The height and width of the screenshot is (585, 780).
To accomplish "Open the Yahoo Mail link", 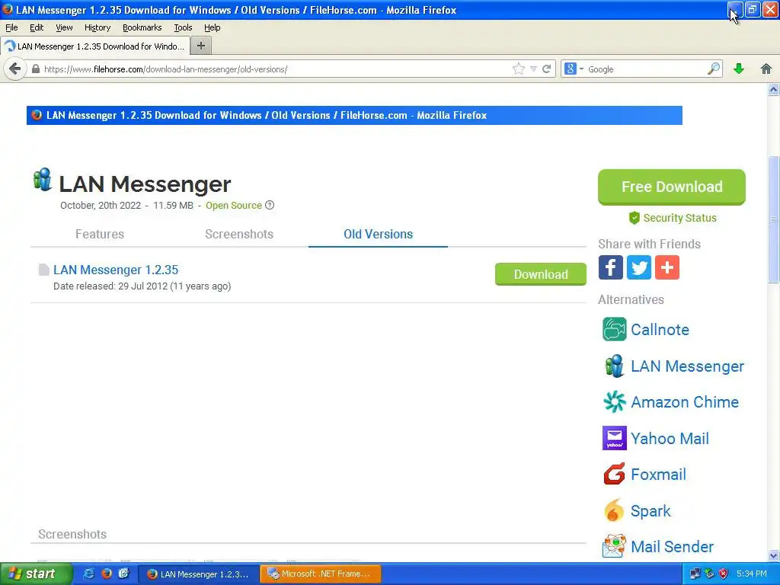I will coord(670,438).
